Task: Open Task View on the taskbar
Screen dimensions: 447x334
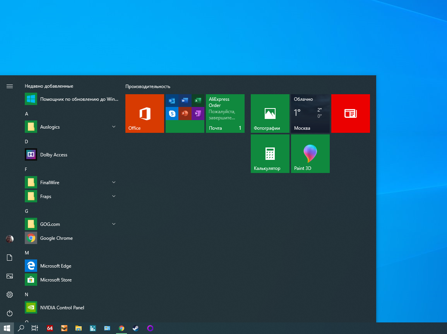Action: pos(34,328)
